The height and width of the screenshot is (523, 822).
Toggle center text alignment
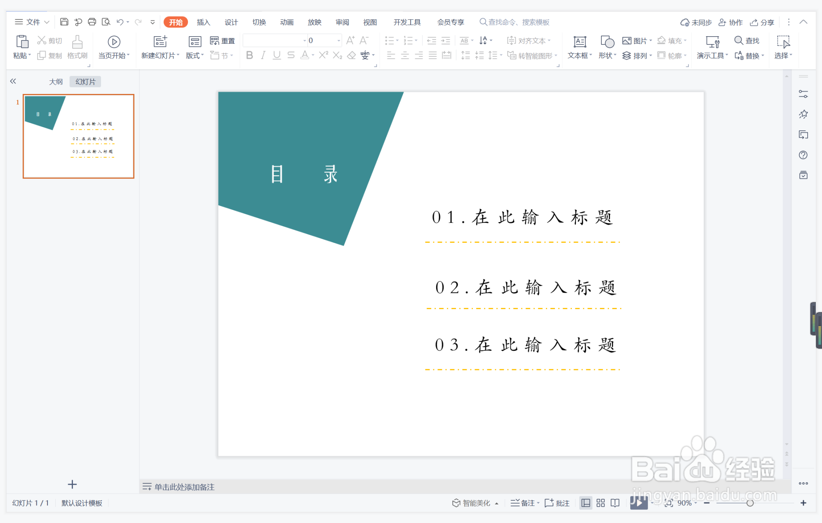pyautogui.click(x=405, y=55)
